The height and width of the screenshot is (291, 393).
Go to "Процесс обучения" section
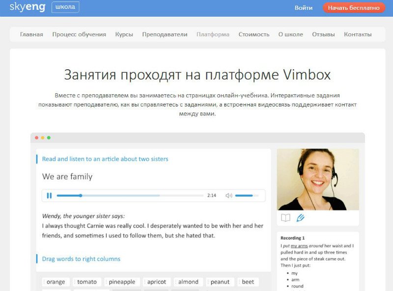(x=79, y=34)
